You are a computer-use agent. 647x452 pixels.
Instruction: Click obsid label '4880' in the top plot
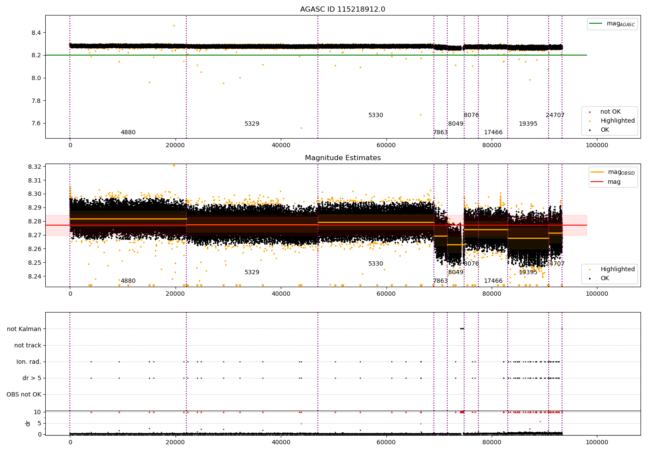[x=128, y=133]
